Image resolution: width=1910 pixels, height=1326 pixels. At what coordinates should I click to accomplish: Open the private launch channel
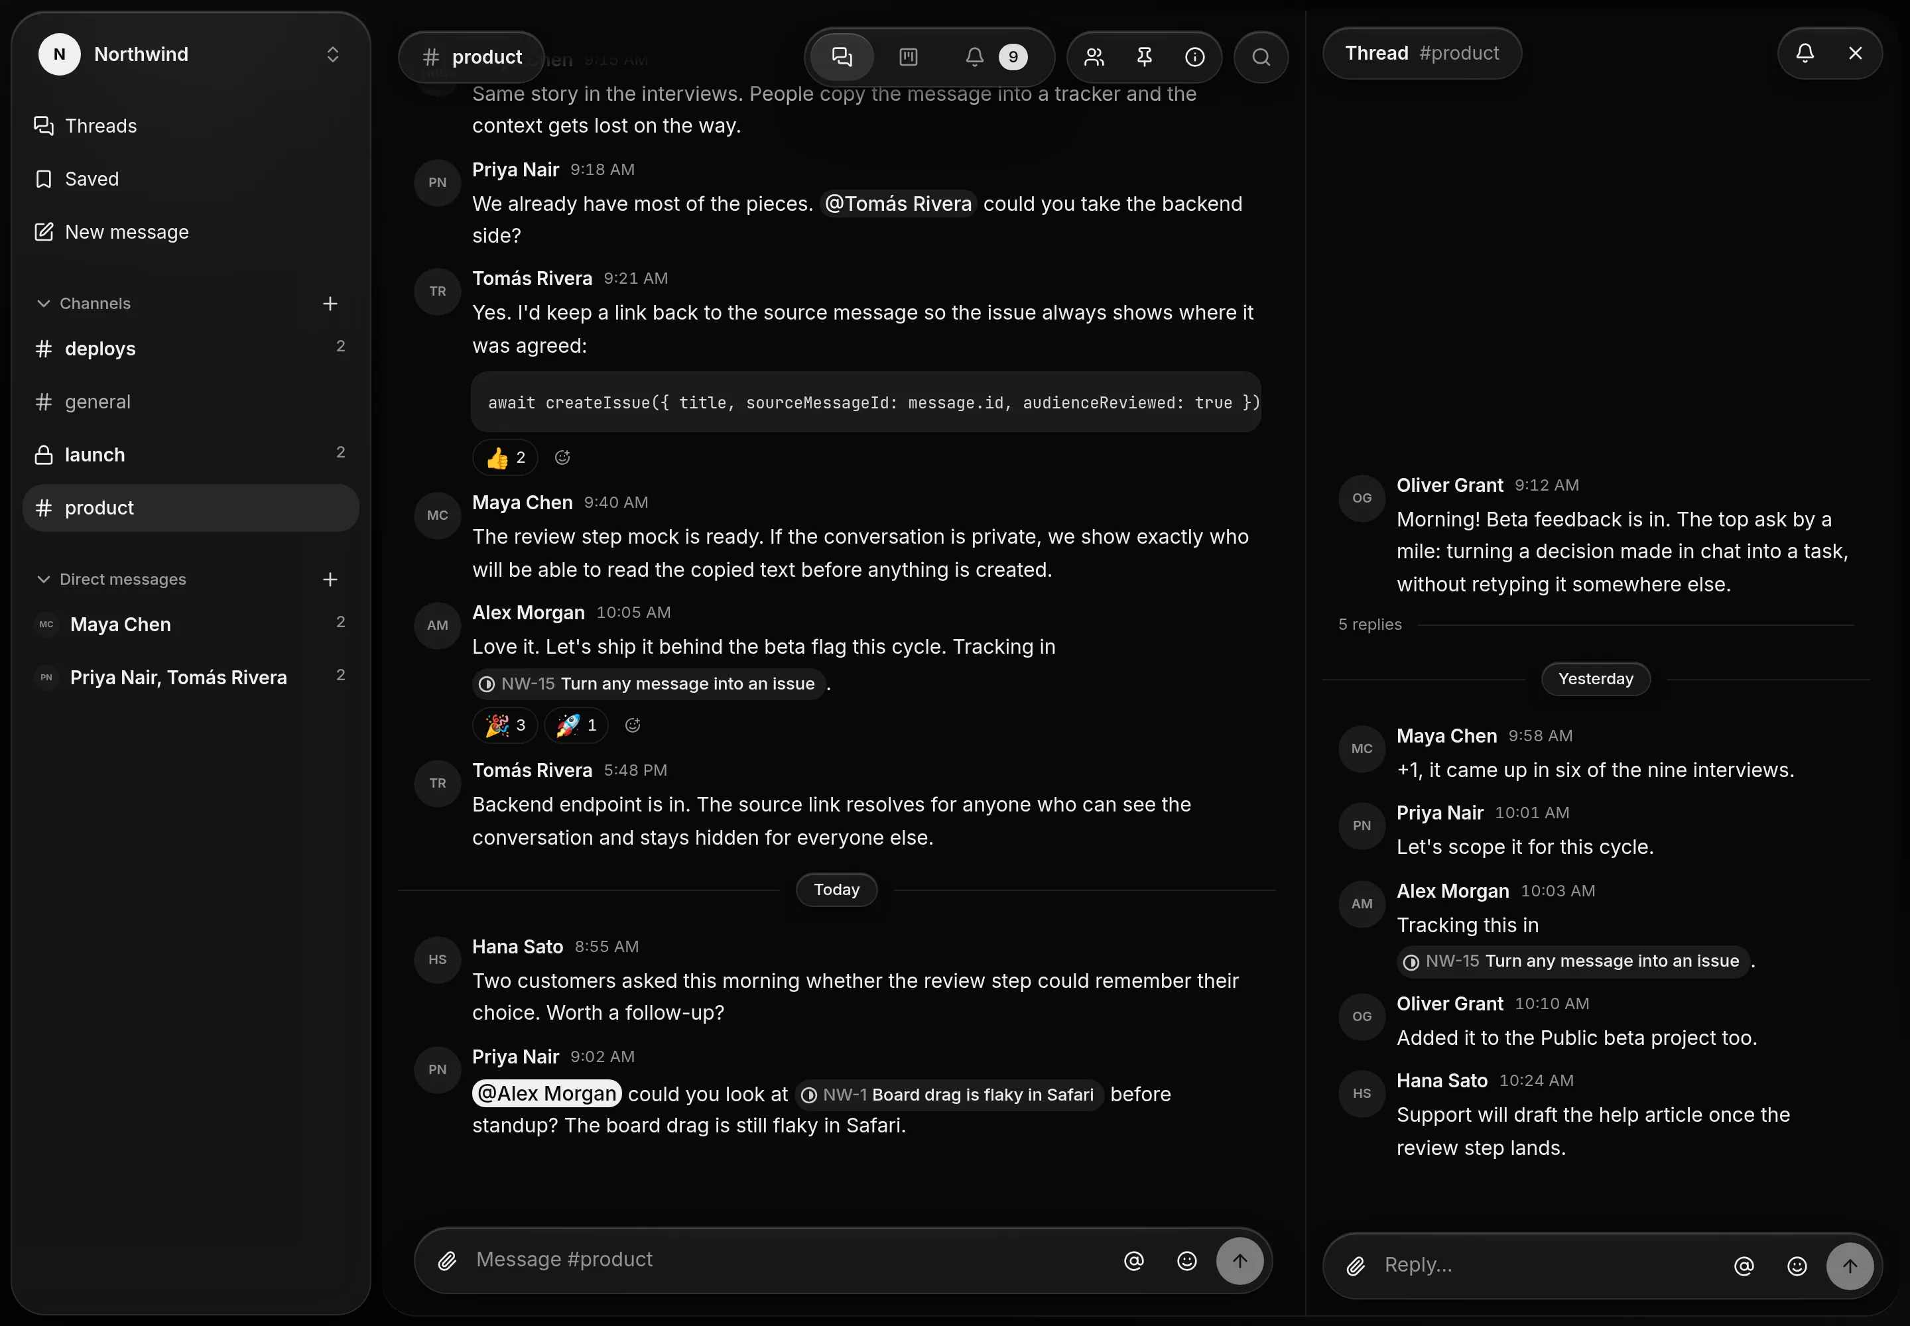[x=190, y=454]
